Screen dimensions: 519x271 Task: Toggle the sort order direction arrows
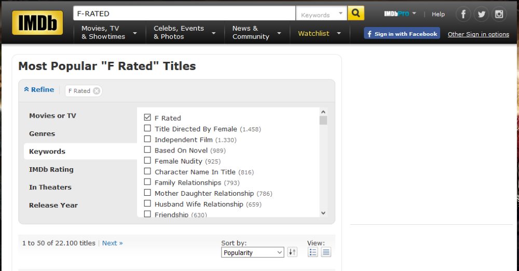pos(292,252)
